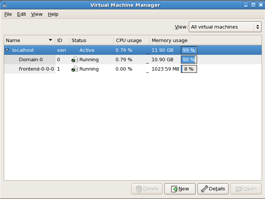Minimize the Virtual Machine Manager window
This screenshot has height=199, width=265.
pos(245,5)
